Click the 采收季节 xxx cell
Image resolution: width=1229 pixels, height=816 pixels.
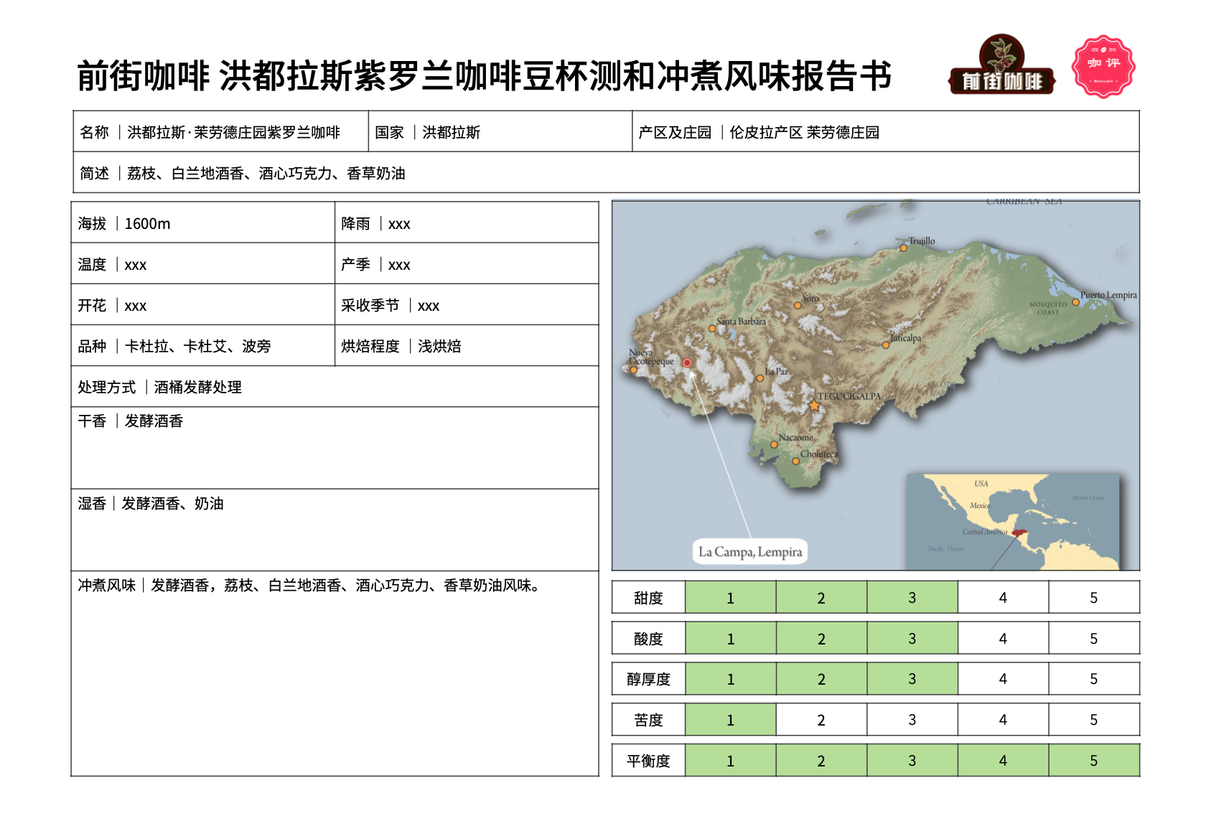coord(467,305)
